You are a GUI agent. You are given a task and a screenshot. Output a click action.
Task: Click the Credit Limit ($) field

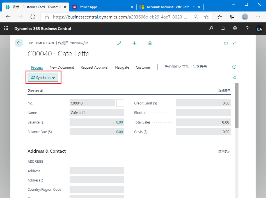[x=203, y=103]
